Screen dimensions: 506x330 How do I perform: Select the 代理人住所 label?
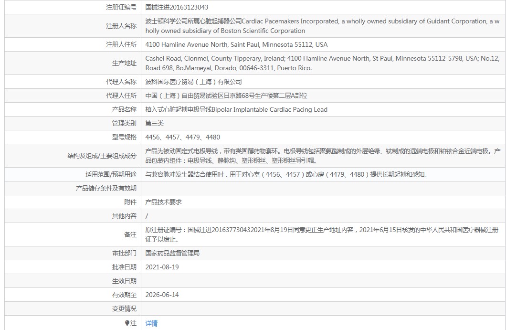click(121, 96)
